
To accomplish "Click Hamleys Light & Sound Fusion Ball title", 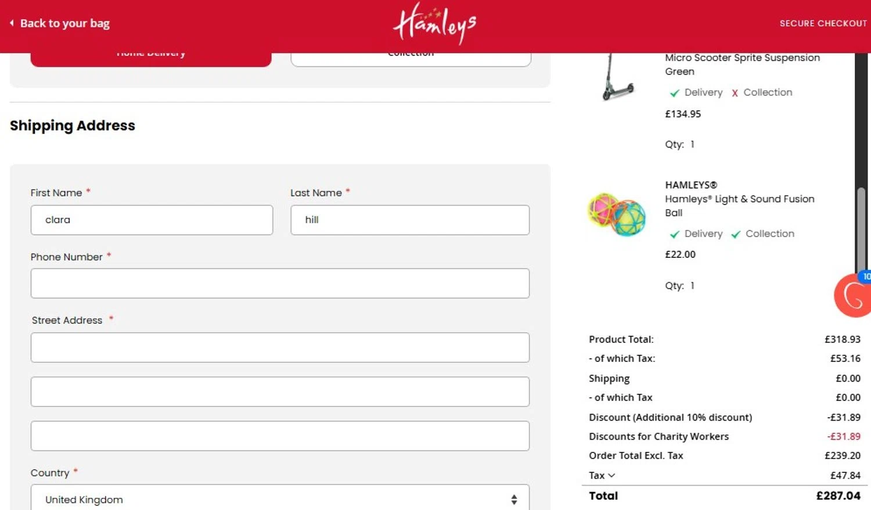I will coord(740,206).
